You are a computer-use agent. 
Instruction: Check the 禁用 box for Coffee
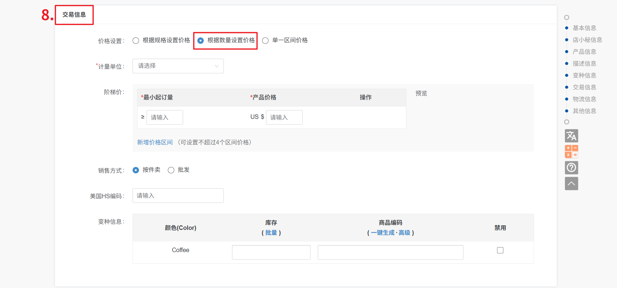point(500,250)
